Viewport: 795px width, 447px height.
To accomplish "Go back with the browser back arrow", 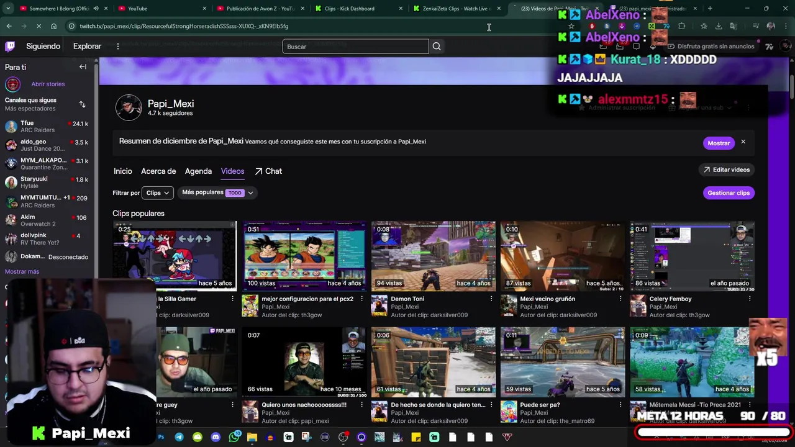I will [x=9, y=26].
